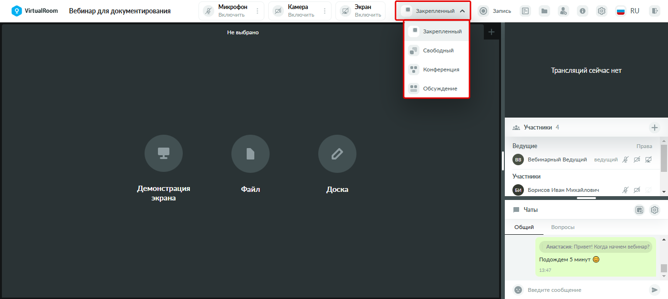This screenshot has height=299, width=668.
Task: Open the participant management icon in header
Action: point(564,11)
